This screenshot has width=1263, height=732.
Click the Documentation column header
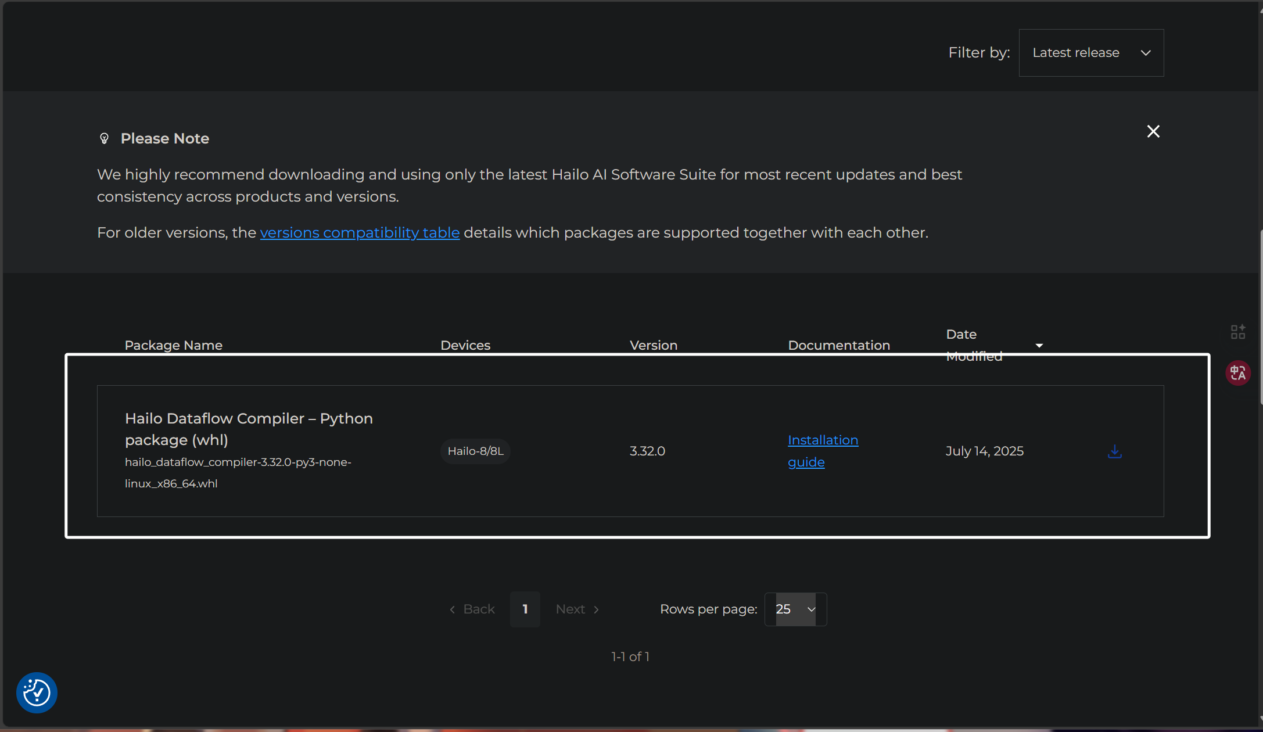pyautogui.click(x=839, y=345)
